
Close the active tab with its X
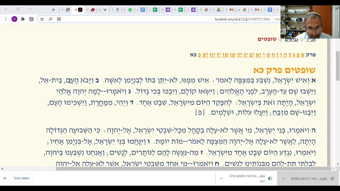pyautogui.click(x=76, y=10)
